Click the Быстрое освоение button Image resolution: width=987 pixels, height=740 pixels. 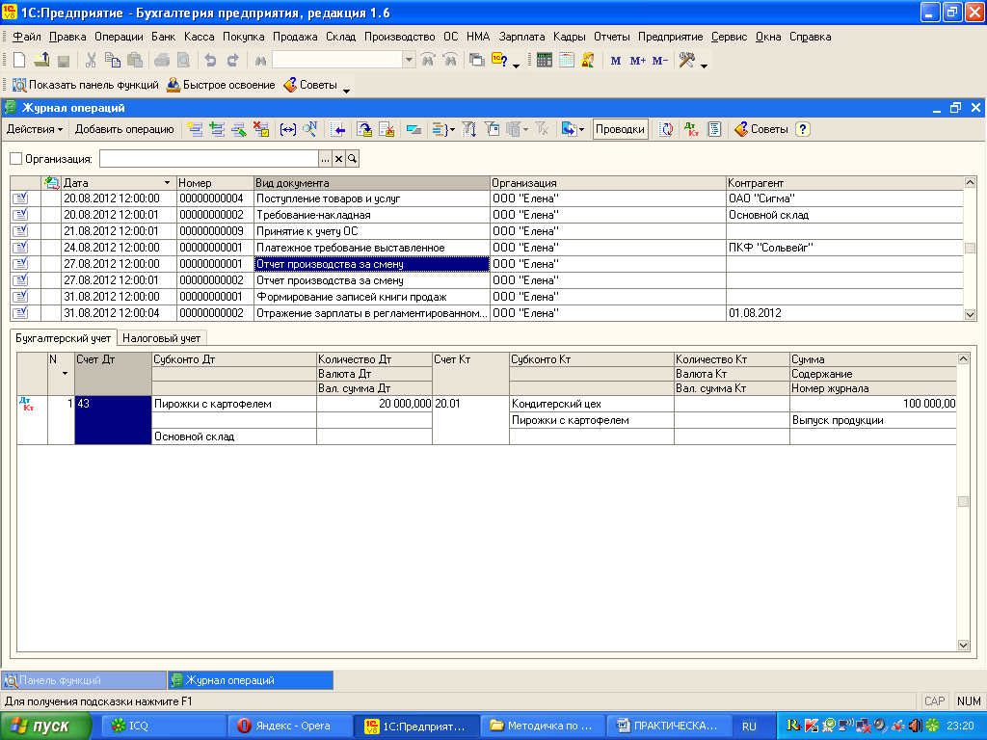pos(221,85)
